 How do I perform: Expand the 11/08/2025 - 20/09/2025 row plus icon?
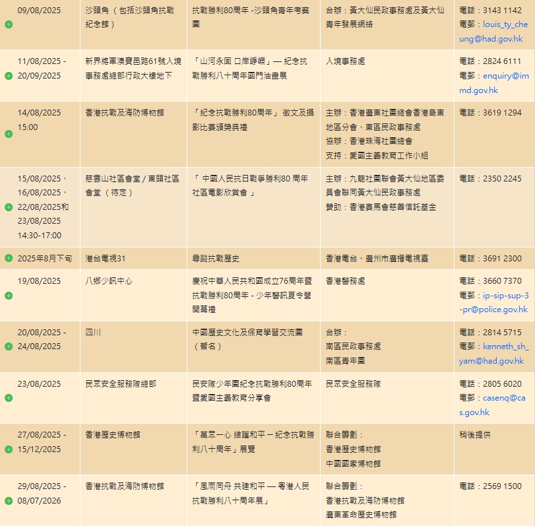pos(9,76)
